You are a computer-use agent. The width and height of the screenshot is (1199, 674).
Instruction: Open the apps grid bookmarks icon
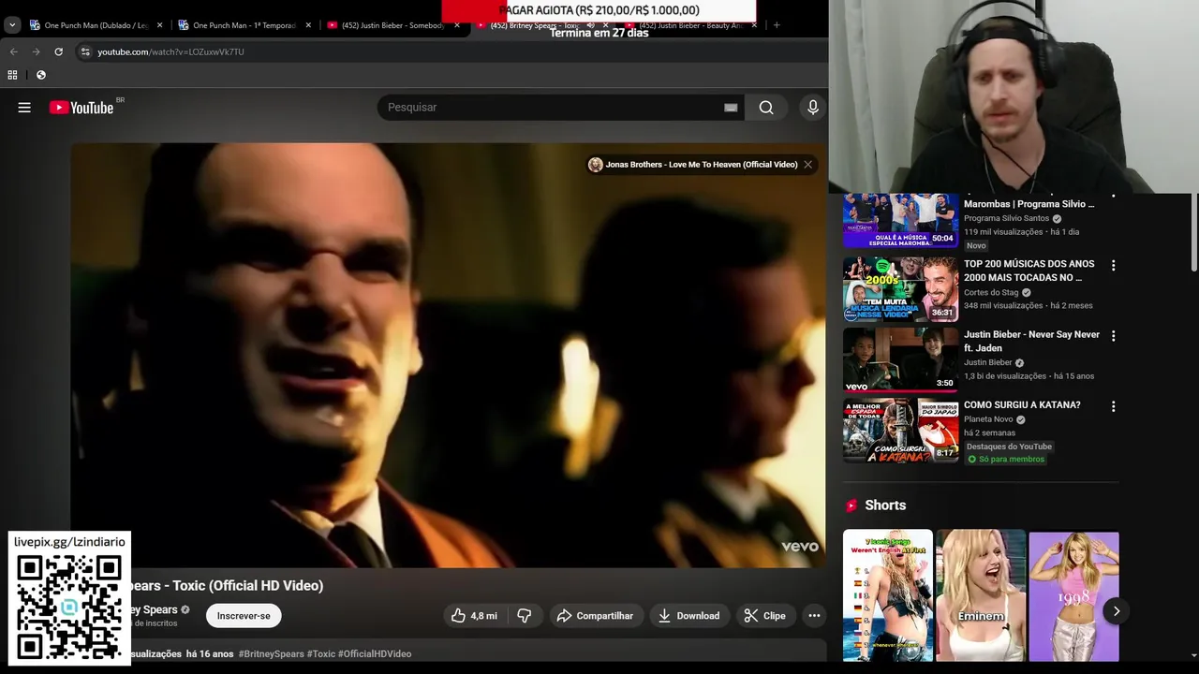tap(12, 75)
